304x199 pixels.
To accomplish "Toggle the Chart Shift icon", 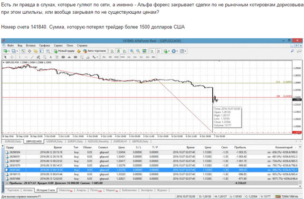I will [158, 51].
